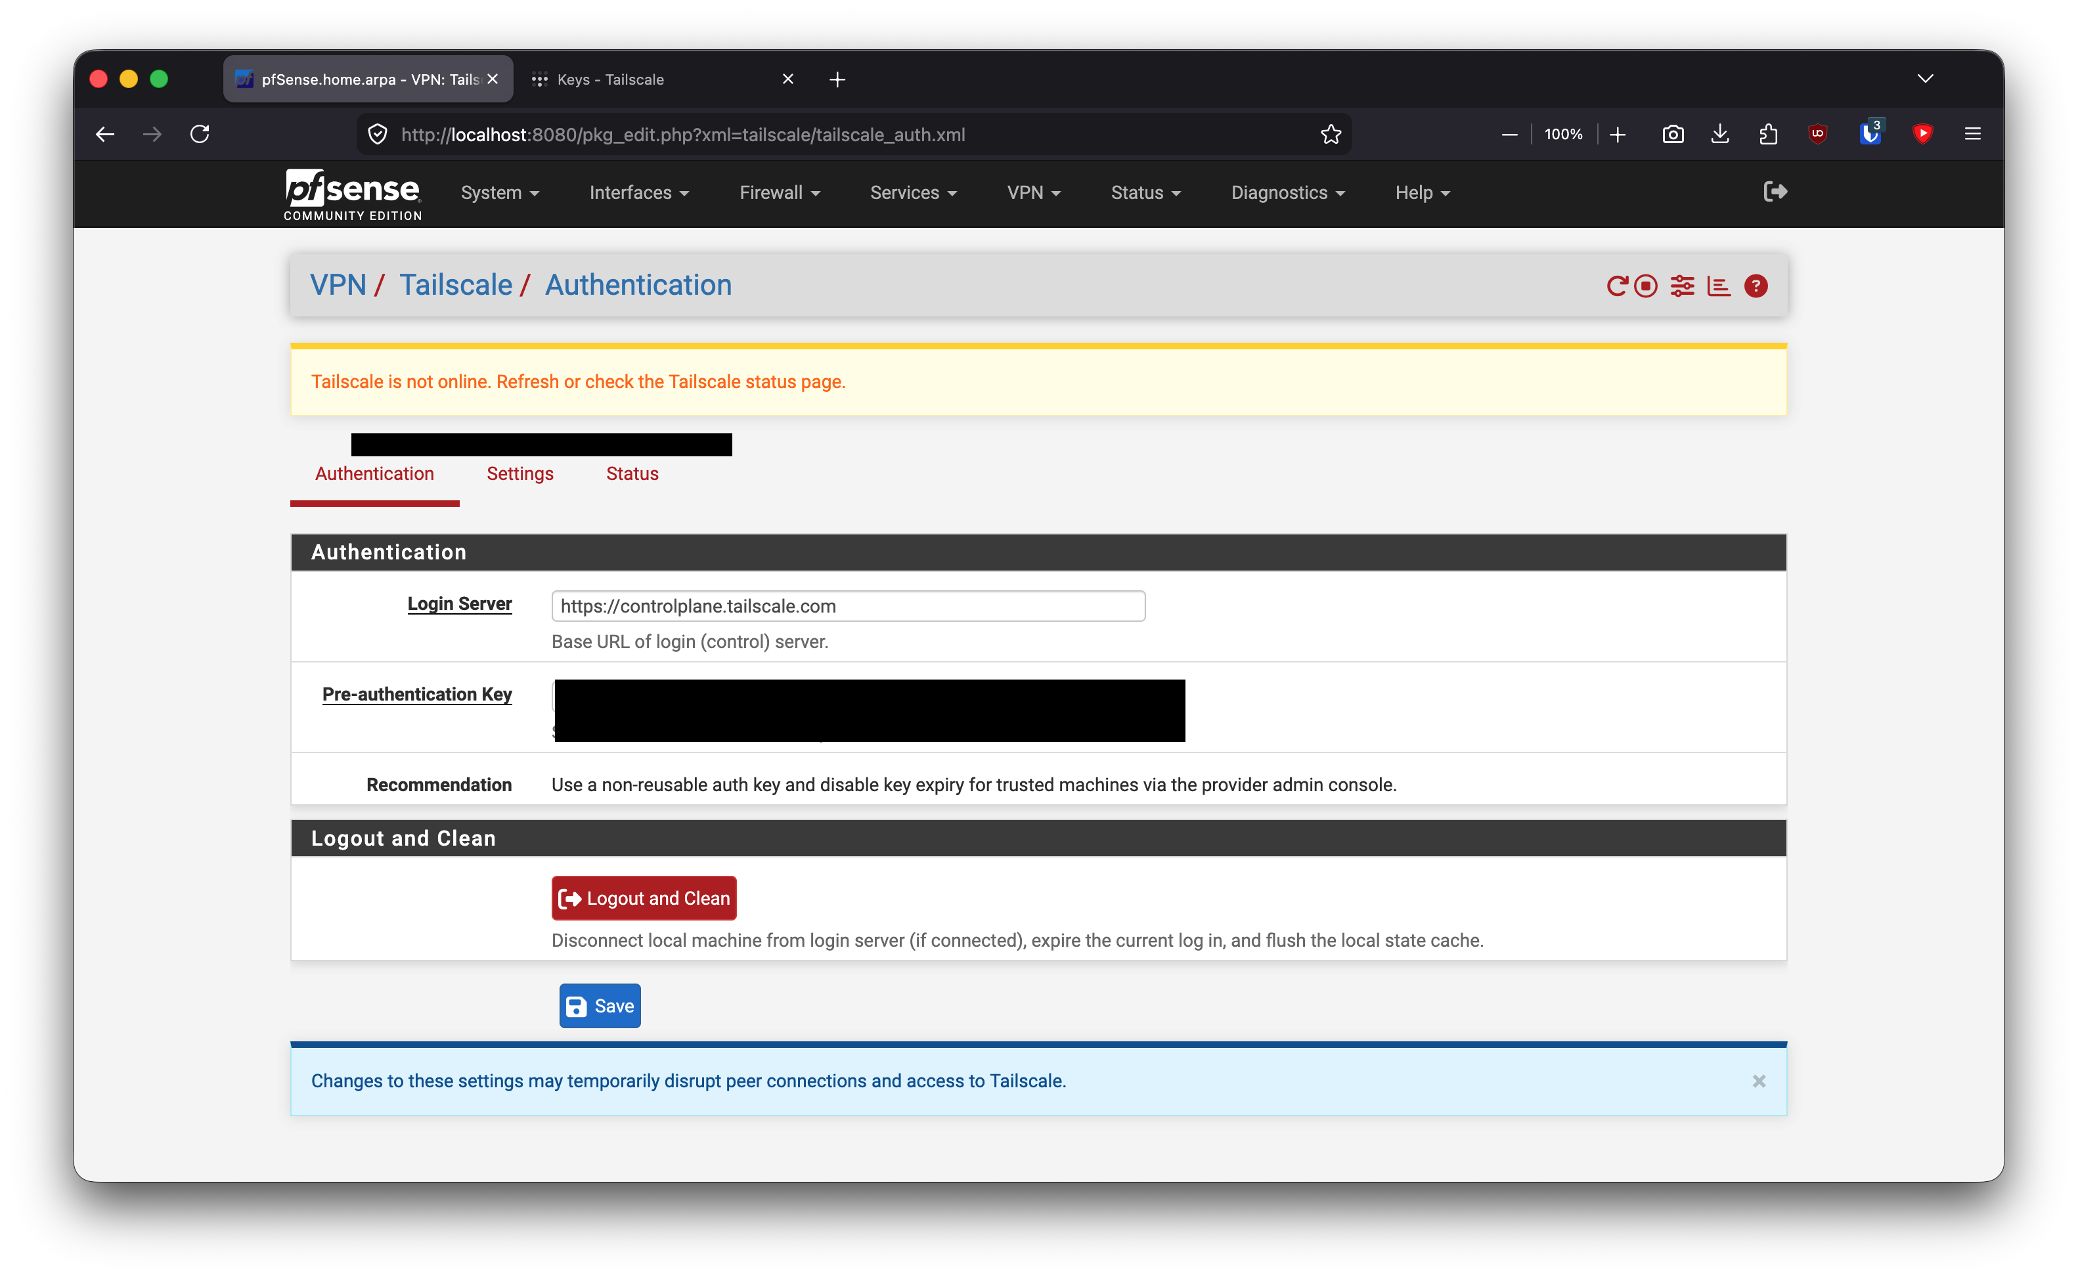Go back with the browser back arrow
Viewport: 2078px width, 1279px height.
[105, 134]
